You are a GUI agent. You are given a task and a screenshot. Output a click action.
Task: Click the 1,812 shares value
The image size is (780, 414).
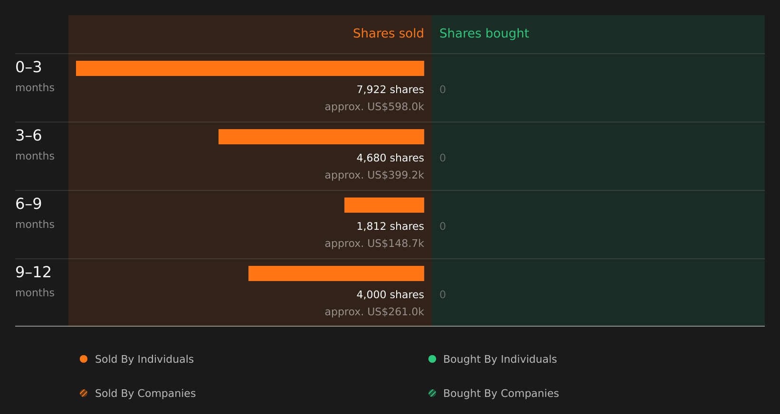pyautogui.click(x=390, y=226)
